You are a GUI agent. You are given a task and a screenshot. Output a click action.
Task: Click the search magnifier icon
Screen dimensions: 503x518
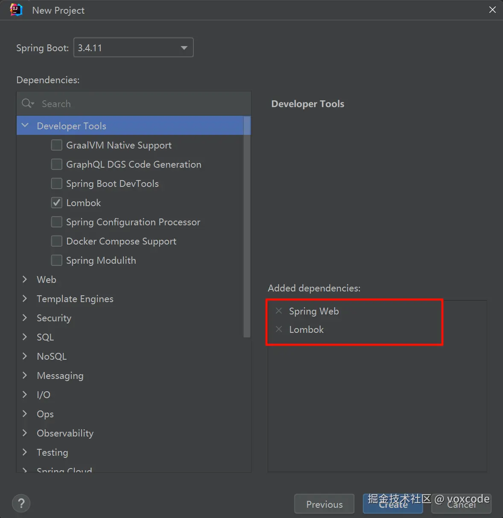pos(27,104)
